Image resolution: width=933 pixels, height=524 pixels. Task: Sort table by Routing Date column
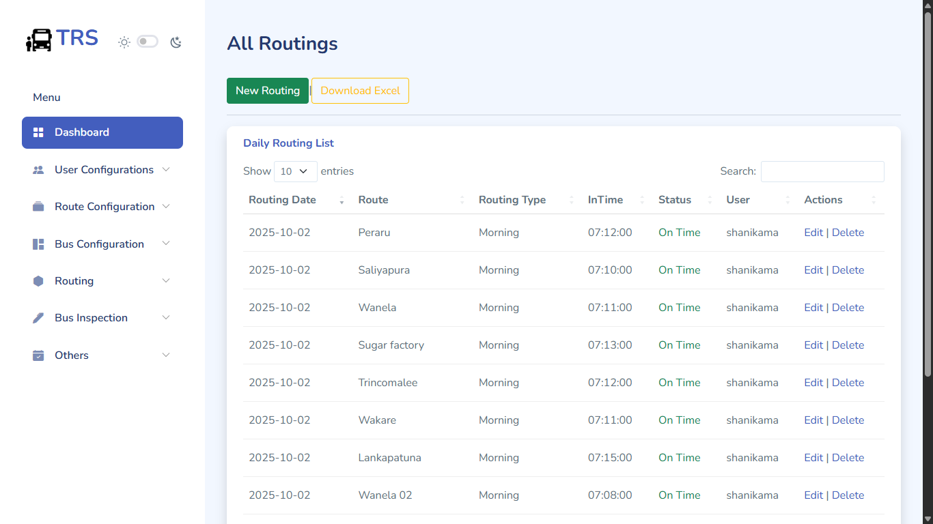point(282,200)
